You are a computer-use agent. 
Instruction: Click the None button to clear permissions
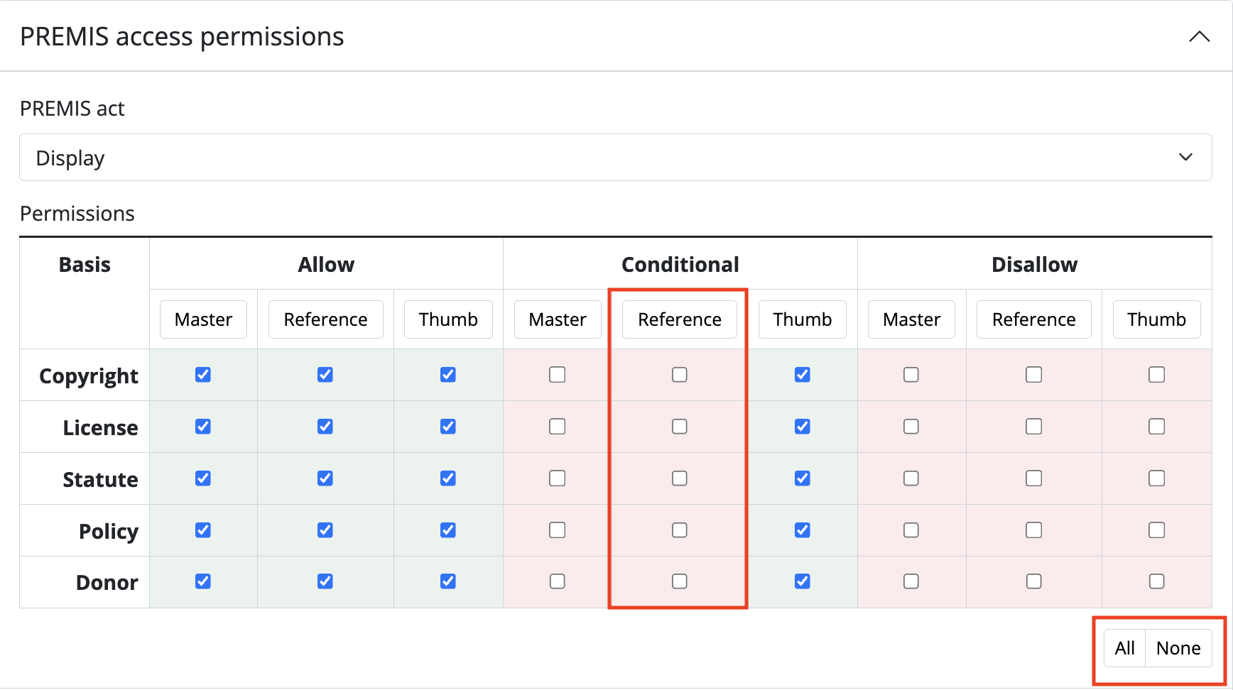(1178, 648)
